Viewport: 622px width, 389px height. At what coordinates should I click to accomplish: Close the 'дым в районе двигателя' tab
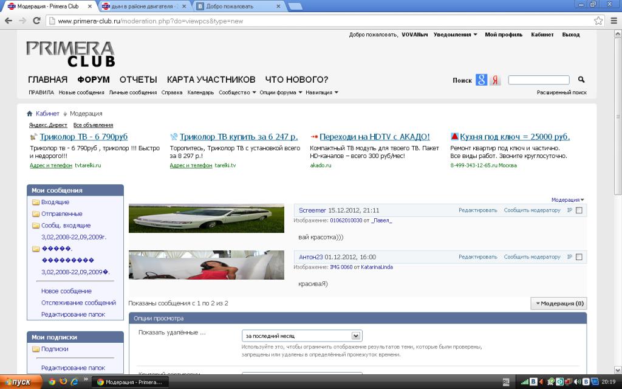coord(184,6)
